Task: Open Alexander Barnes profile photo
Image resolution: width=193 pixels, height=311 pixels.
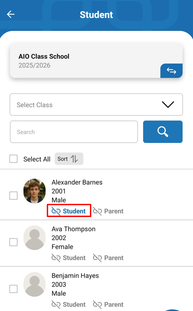Action: point(35,191)
